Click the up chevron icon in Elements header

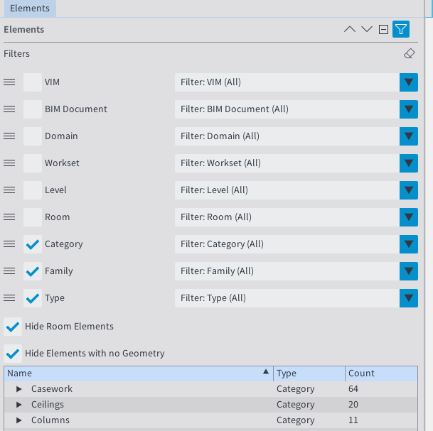pos(349,30)
